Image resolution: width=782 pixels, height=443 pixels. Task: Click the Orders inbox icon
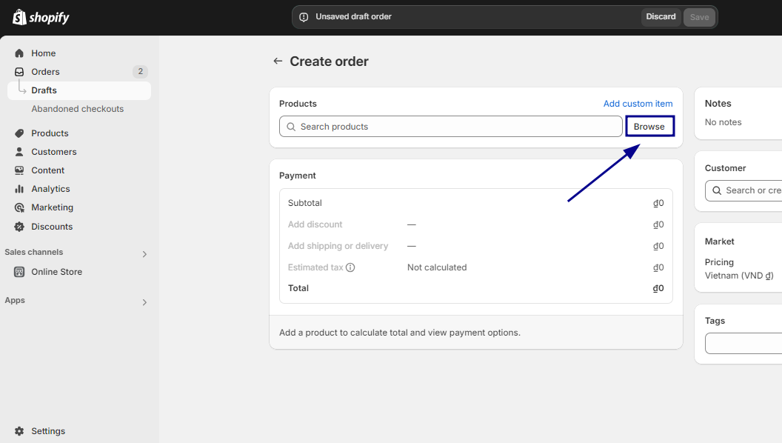coord(19,72)
